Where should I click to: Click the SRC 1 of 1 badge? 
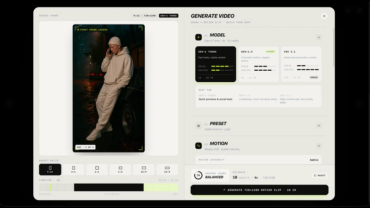[x=86, y=147]
